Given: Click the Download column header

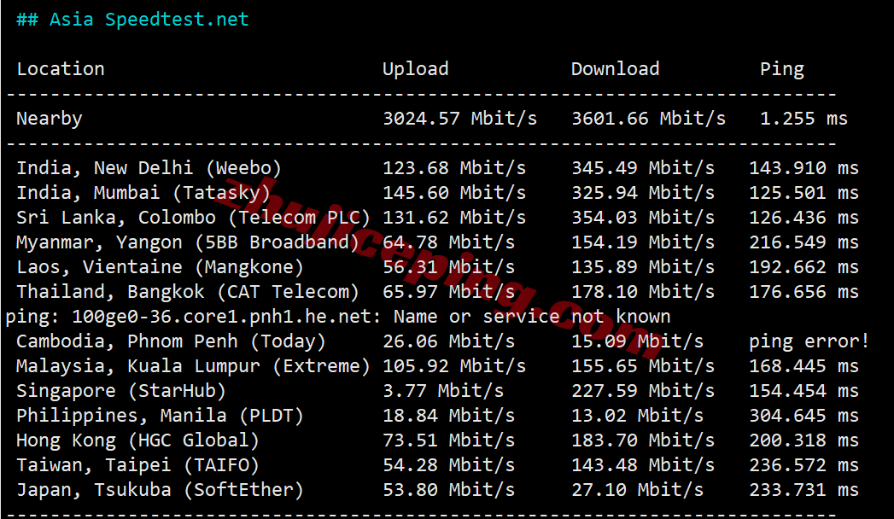Looking at the screenshot, I should 615,69.
